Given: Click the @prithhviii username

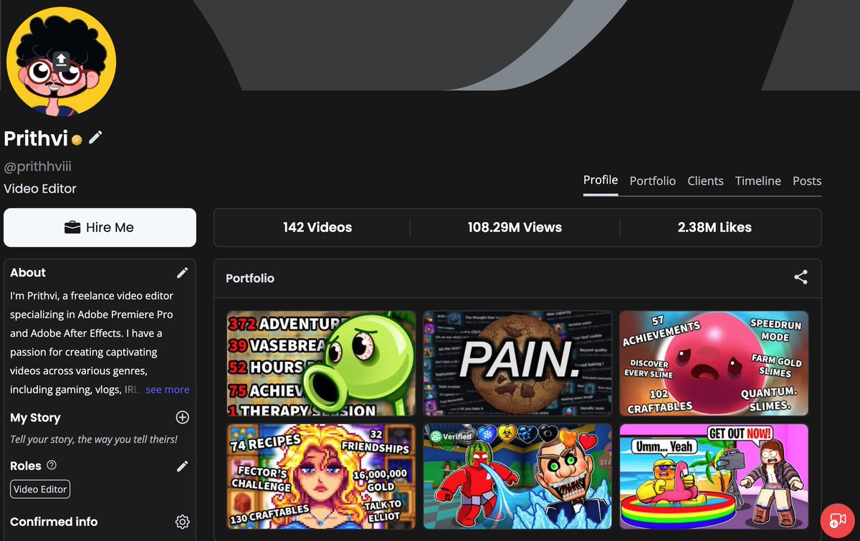Looking at the screenshot, I should [x=38, y=166].
